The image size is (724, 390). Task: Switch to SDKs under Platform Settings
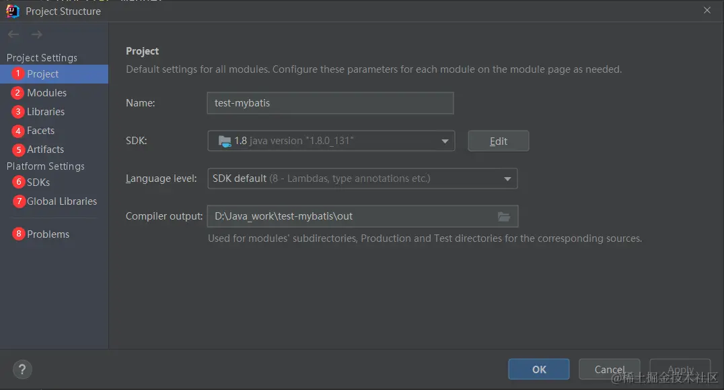(x=38, y=183)
